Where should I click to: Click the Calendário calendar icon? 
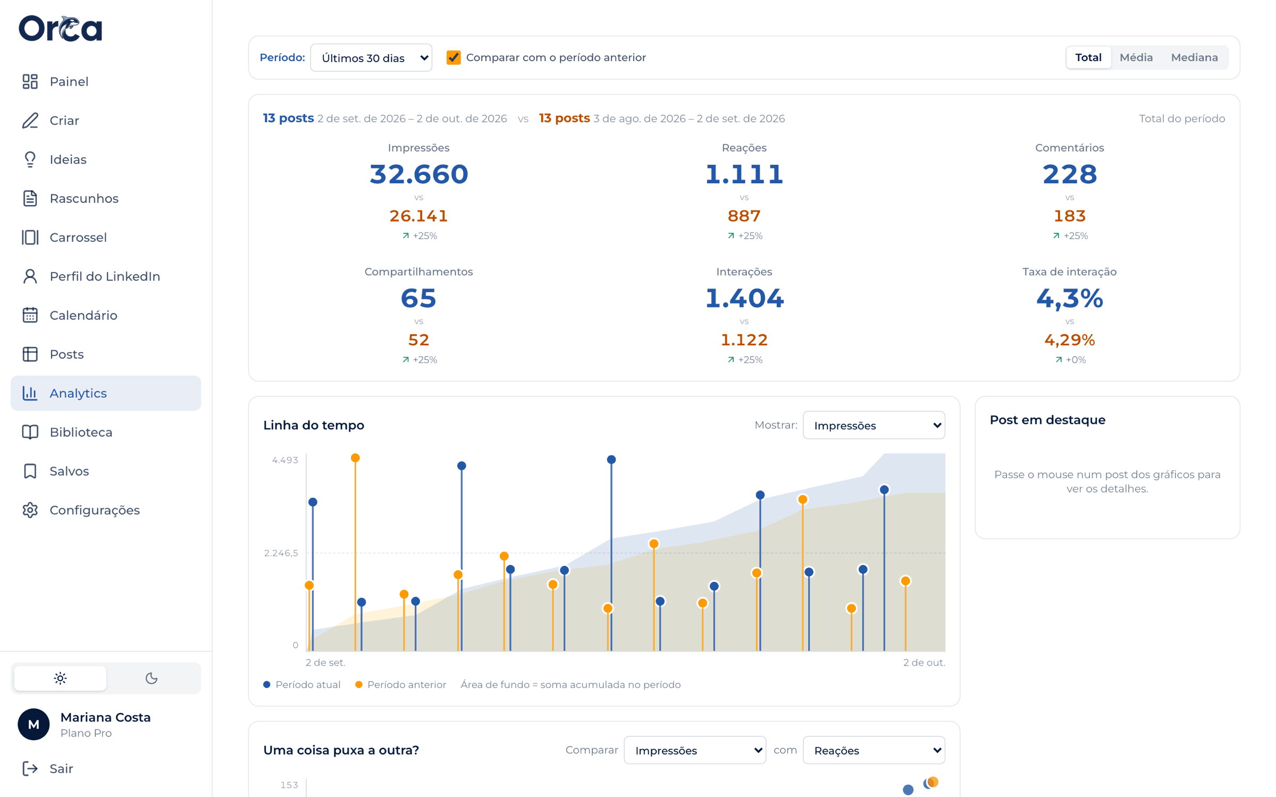pyautogui.click(x=30, y=315)
